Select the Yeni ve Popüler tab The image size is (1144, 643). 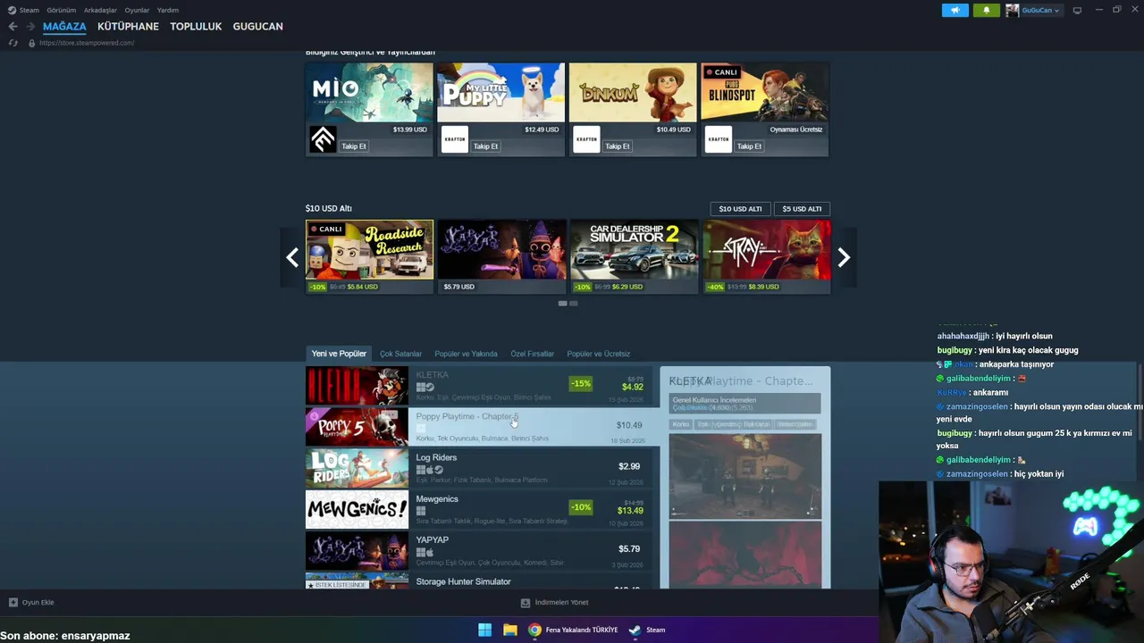pos(339,354)
